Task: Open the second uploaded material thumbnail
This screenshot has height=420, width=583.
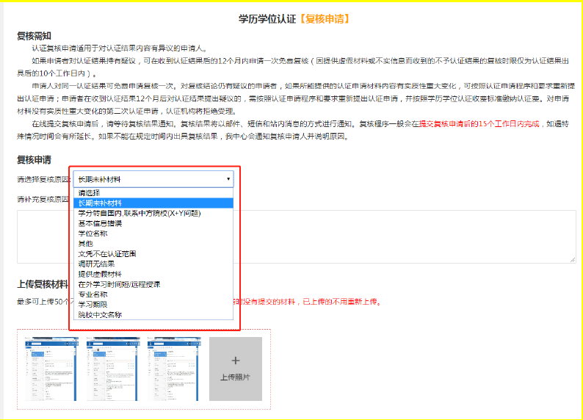Action: coord(112,369)
